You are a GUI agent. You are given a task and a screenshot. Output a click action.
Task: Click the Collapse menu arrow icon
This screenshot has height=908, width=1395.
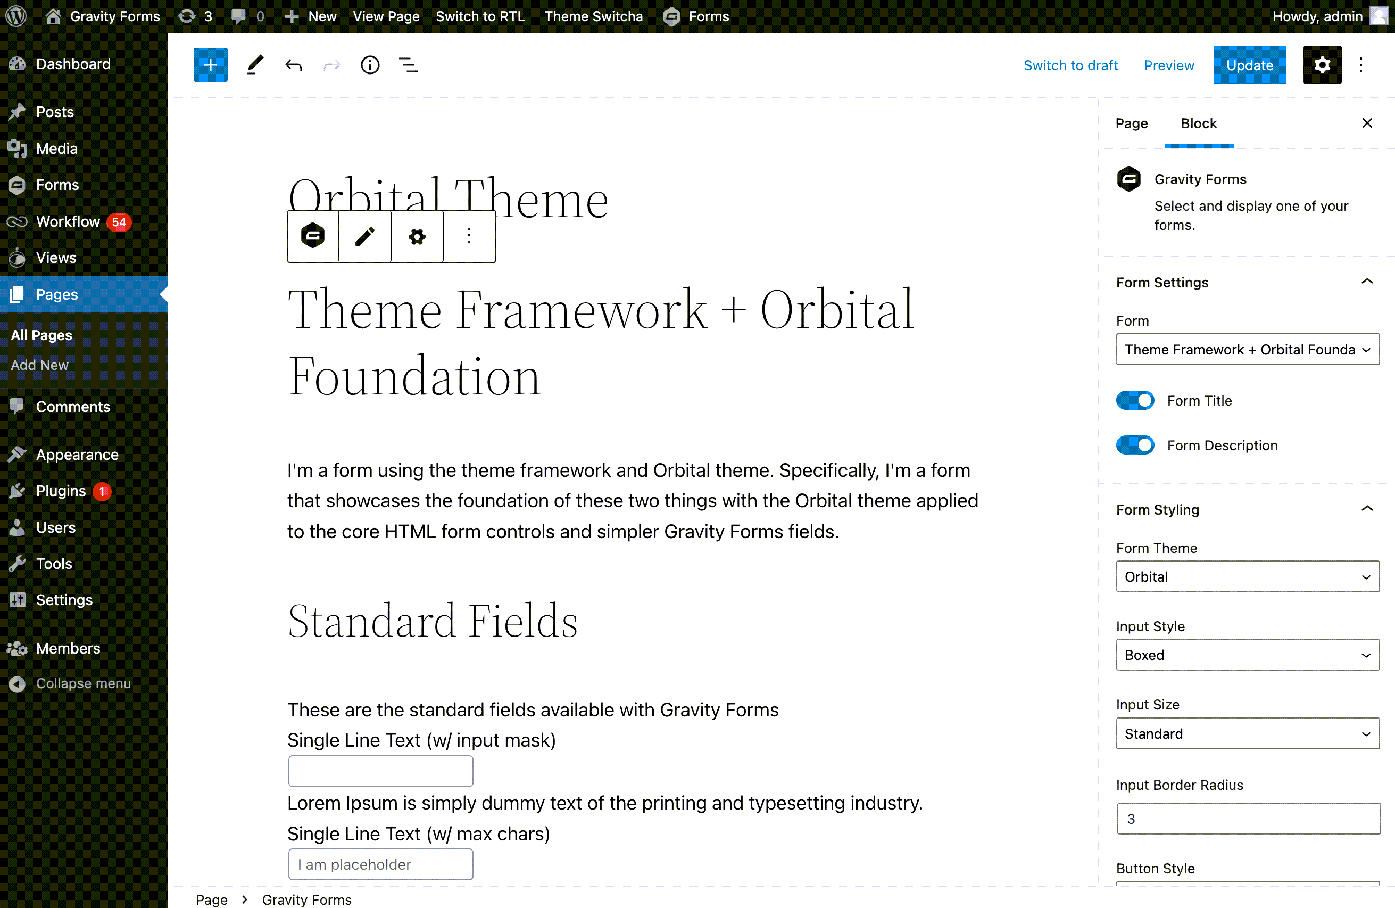coord(17,683)
